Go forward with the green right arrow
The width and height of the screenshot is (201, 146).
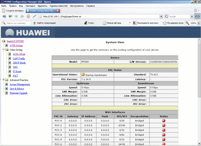[x=16, y=16]
